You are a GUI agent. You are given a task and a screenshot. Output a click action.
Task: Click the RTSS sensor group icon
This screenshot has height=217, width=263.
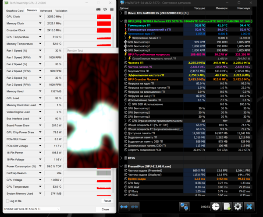click(x=125, y=158)
